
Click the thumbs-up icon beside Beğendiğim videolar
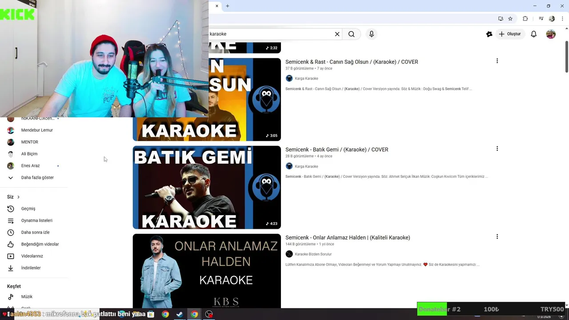[11, 244]
